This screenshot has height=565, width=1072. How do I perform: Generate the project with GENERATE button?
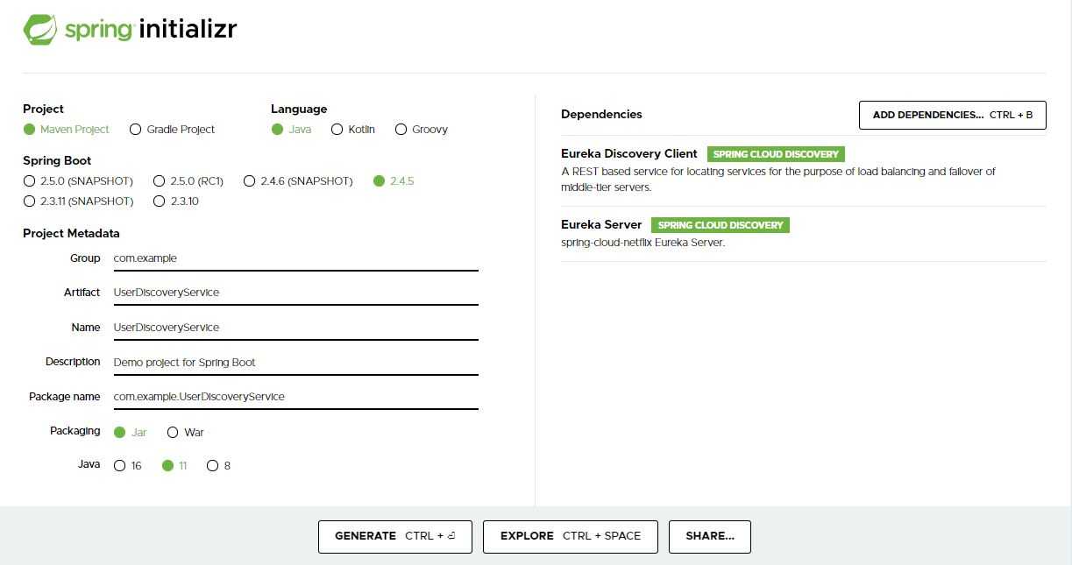395,536
